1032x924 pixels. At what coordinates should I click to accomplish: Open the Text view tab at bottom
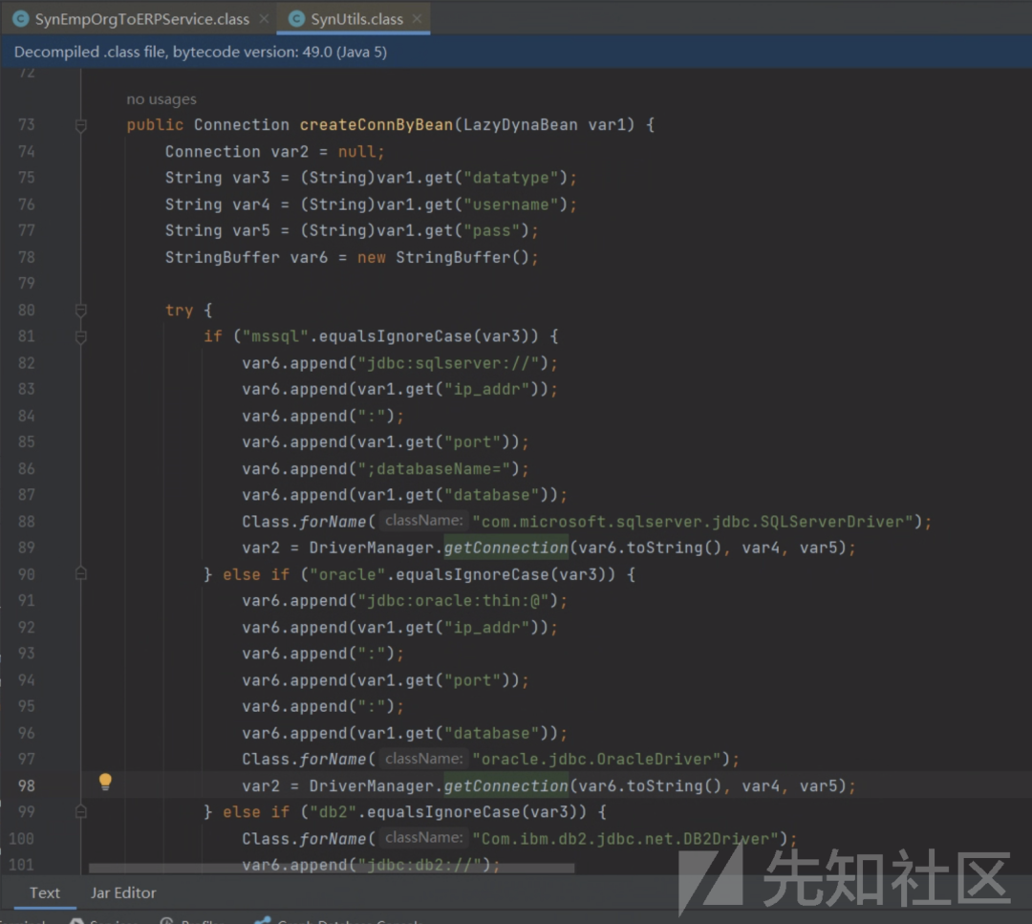click(44, 892)
